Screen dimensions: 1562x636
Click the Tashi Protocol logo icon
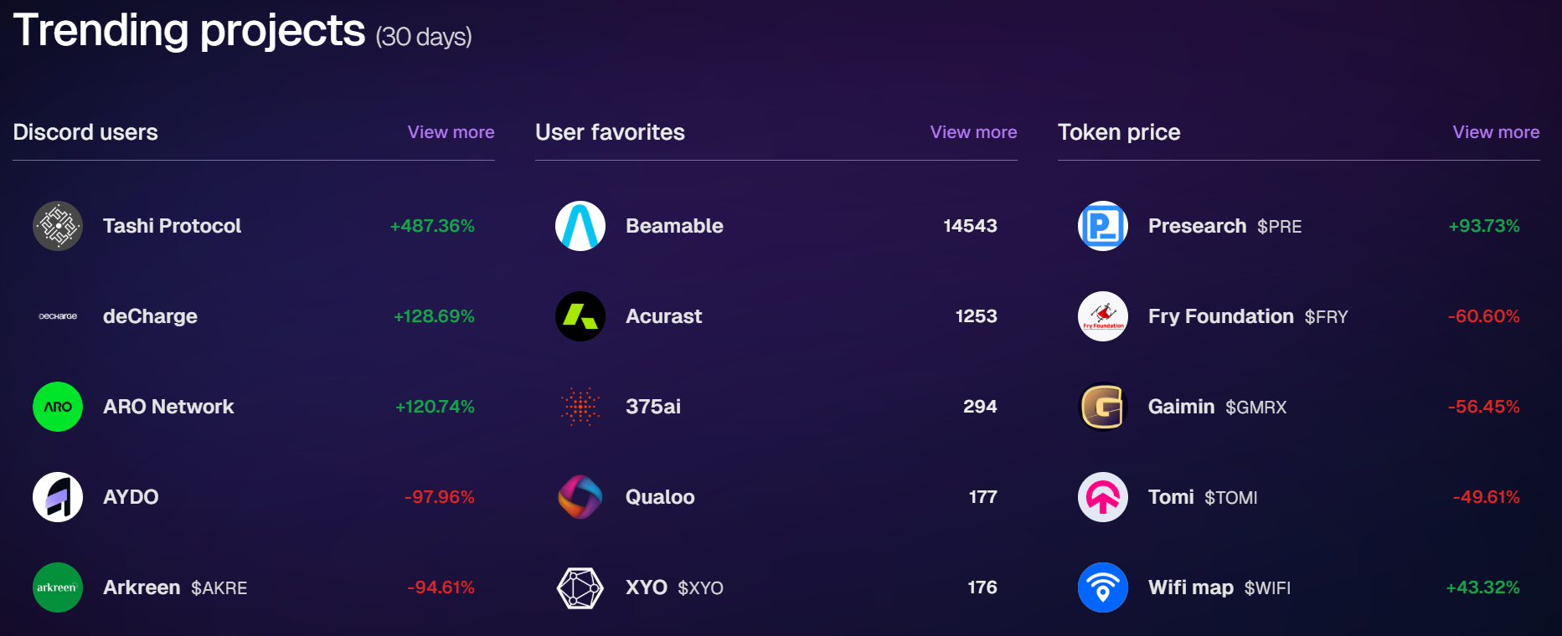coord(58,226)
